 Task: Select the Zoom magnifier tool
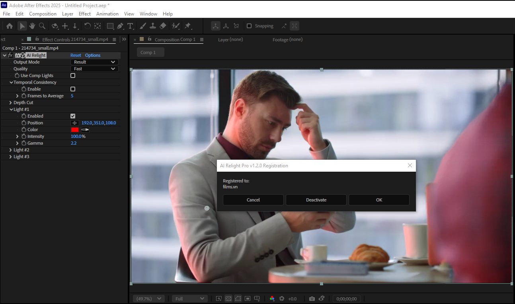point(42,26)
